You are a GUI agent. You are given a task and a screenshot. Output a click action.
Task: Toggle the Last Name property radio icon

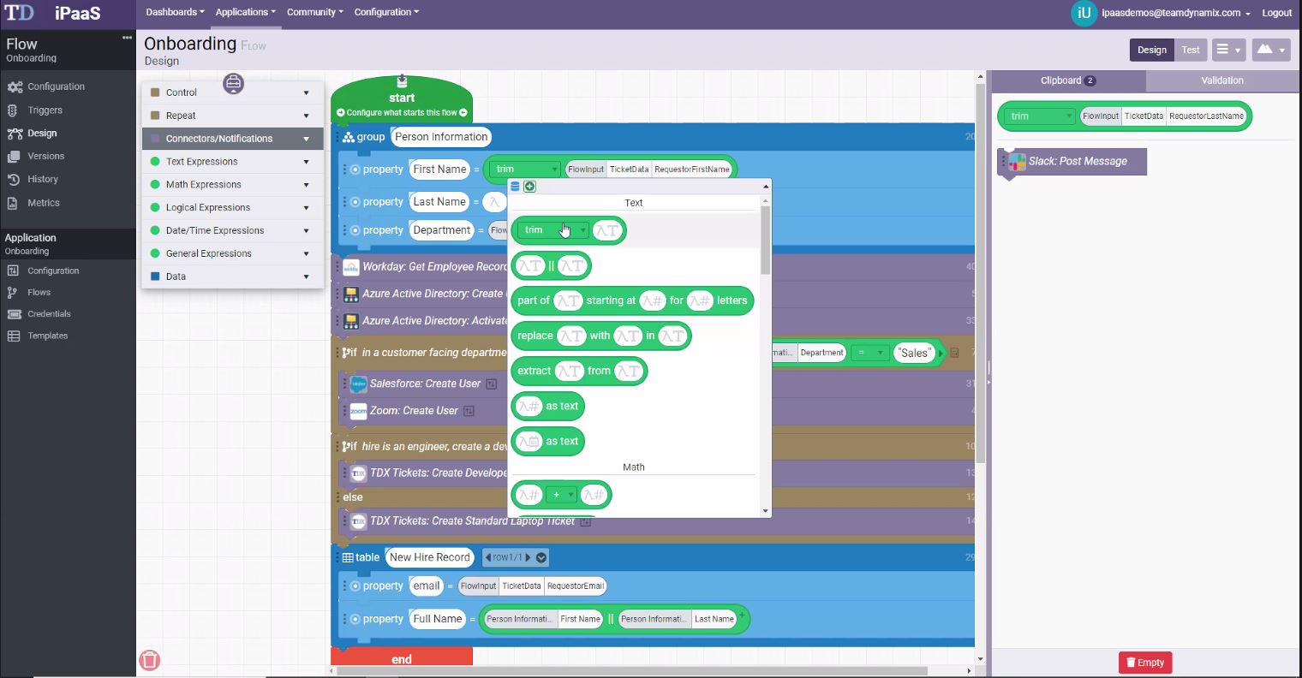(x=355, y=202)
